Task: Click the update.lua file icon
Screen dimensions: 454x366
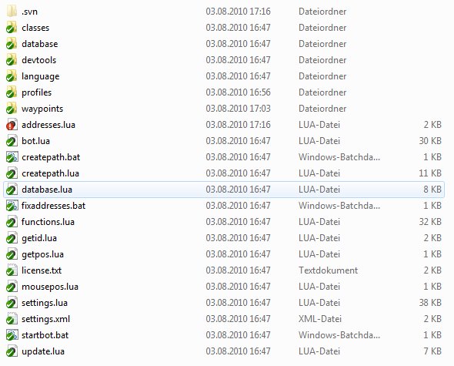Action: click(x=12, y=351)
